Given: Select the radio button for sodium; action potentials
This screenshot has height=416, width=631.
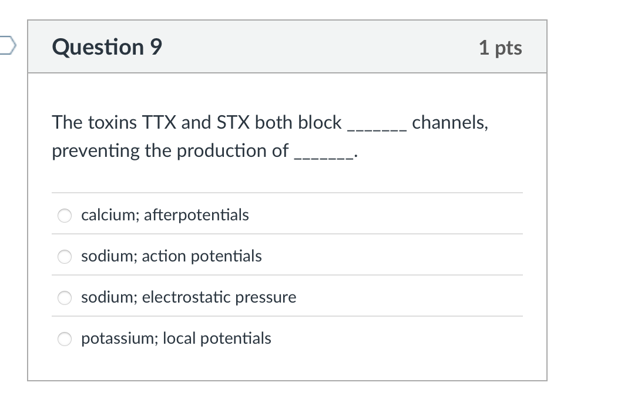Looking at the screenshot, I should pos(65,257).
